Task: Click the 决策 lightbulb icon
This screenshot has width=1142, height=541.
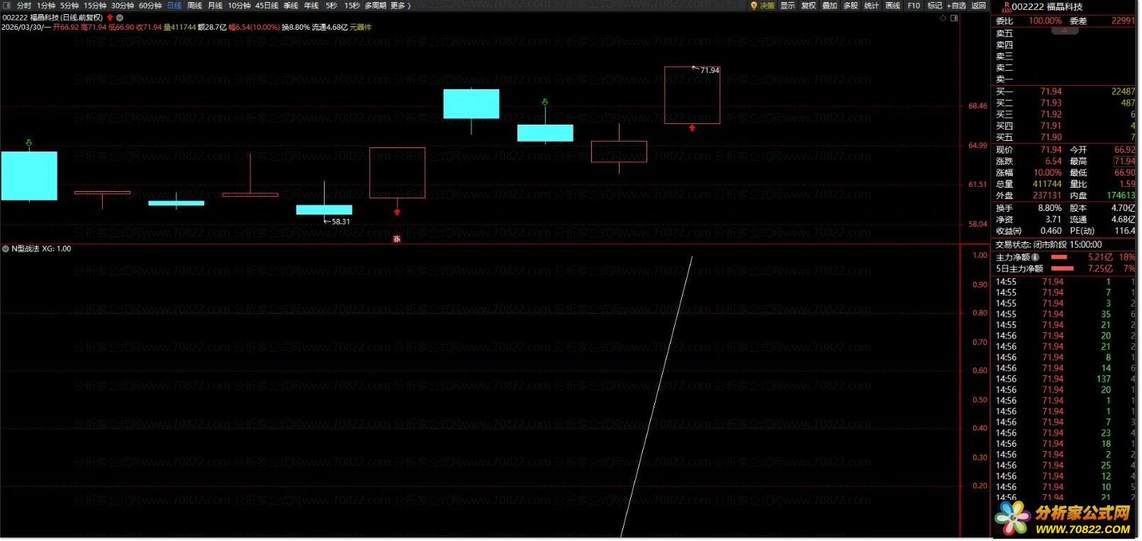Action: [754, 6]
